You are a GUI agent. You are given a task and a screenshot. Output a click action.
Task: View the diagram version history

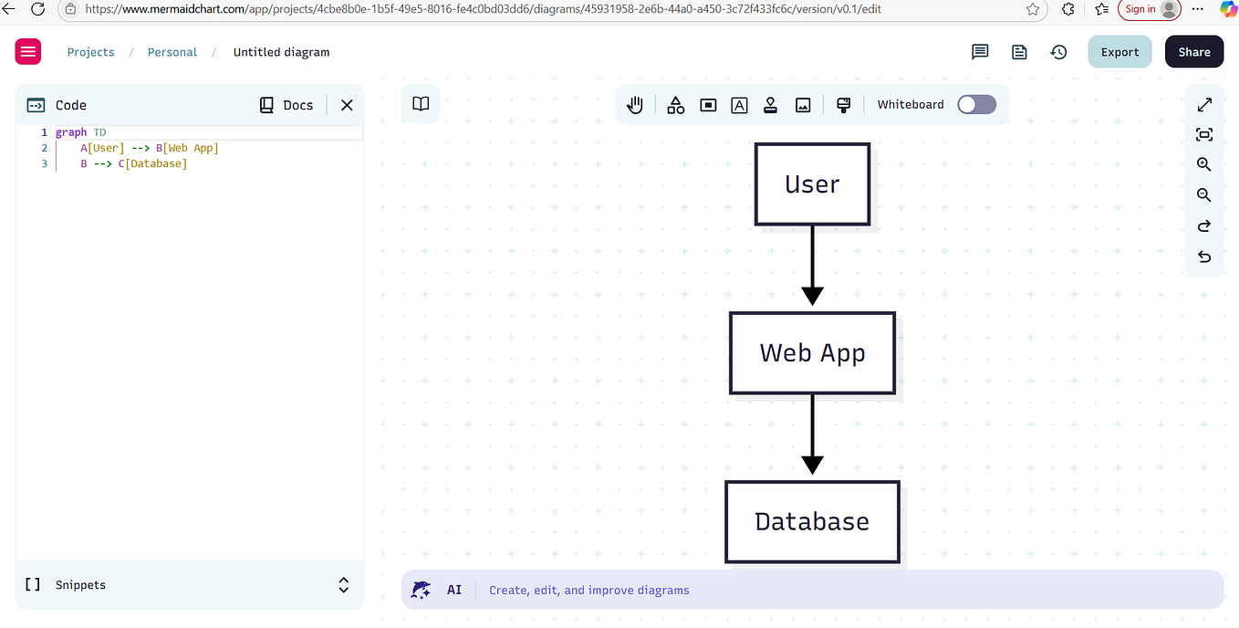pos(1058,52)
